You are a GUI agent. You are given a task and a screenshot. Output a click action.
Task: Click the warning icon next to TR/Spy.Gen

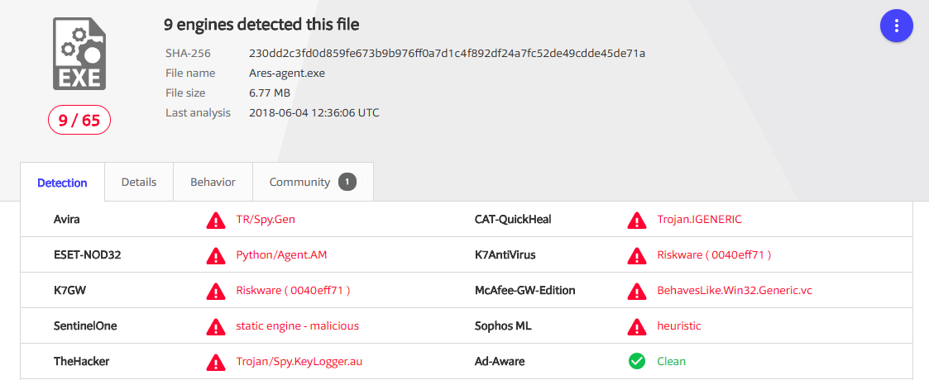point(216,220)
